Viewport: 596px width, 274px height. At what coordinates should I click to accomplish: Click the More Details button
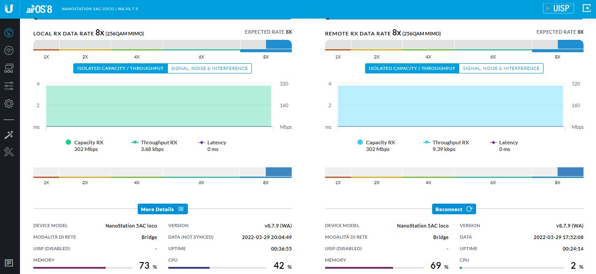163,209
